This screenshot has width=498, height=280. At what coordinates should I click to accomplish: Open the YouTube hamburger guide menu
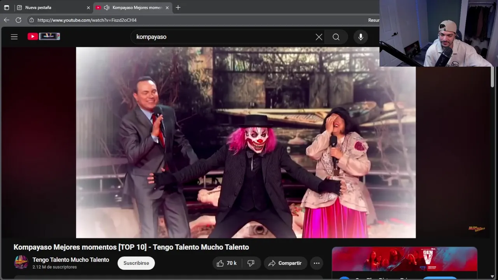pos(14,37)
